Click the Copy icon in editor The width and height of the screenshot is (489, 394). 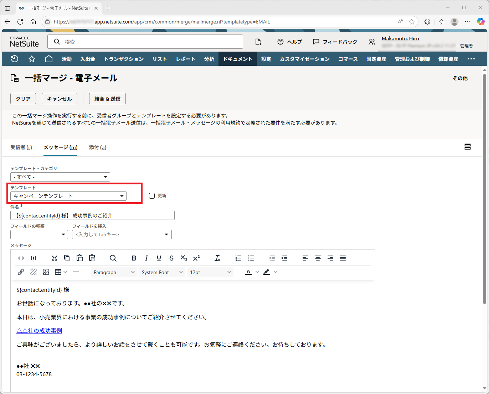[x=67, y=258]
